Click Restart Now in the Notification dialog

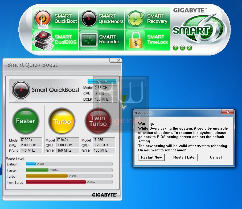tap(151, 157)
